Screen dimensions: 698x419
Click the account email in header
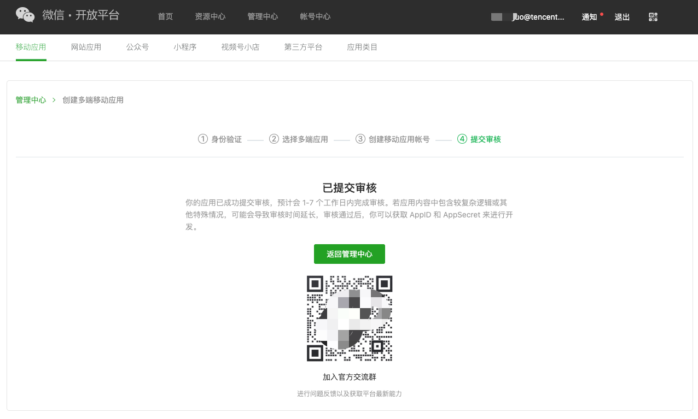tap(528, 17)
